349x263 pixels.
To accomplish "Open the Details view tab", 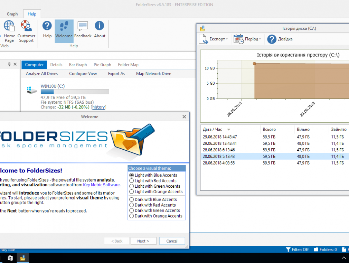I will point(56,65).
